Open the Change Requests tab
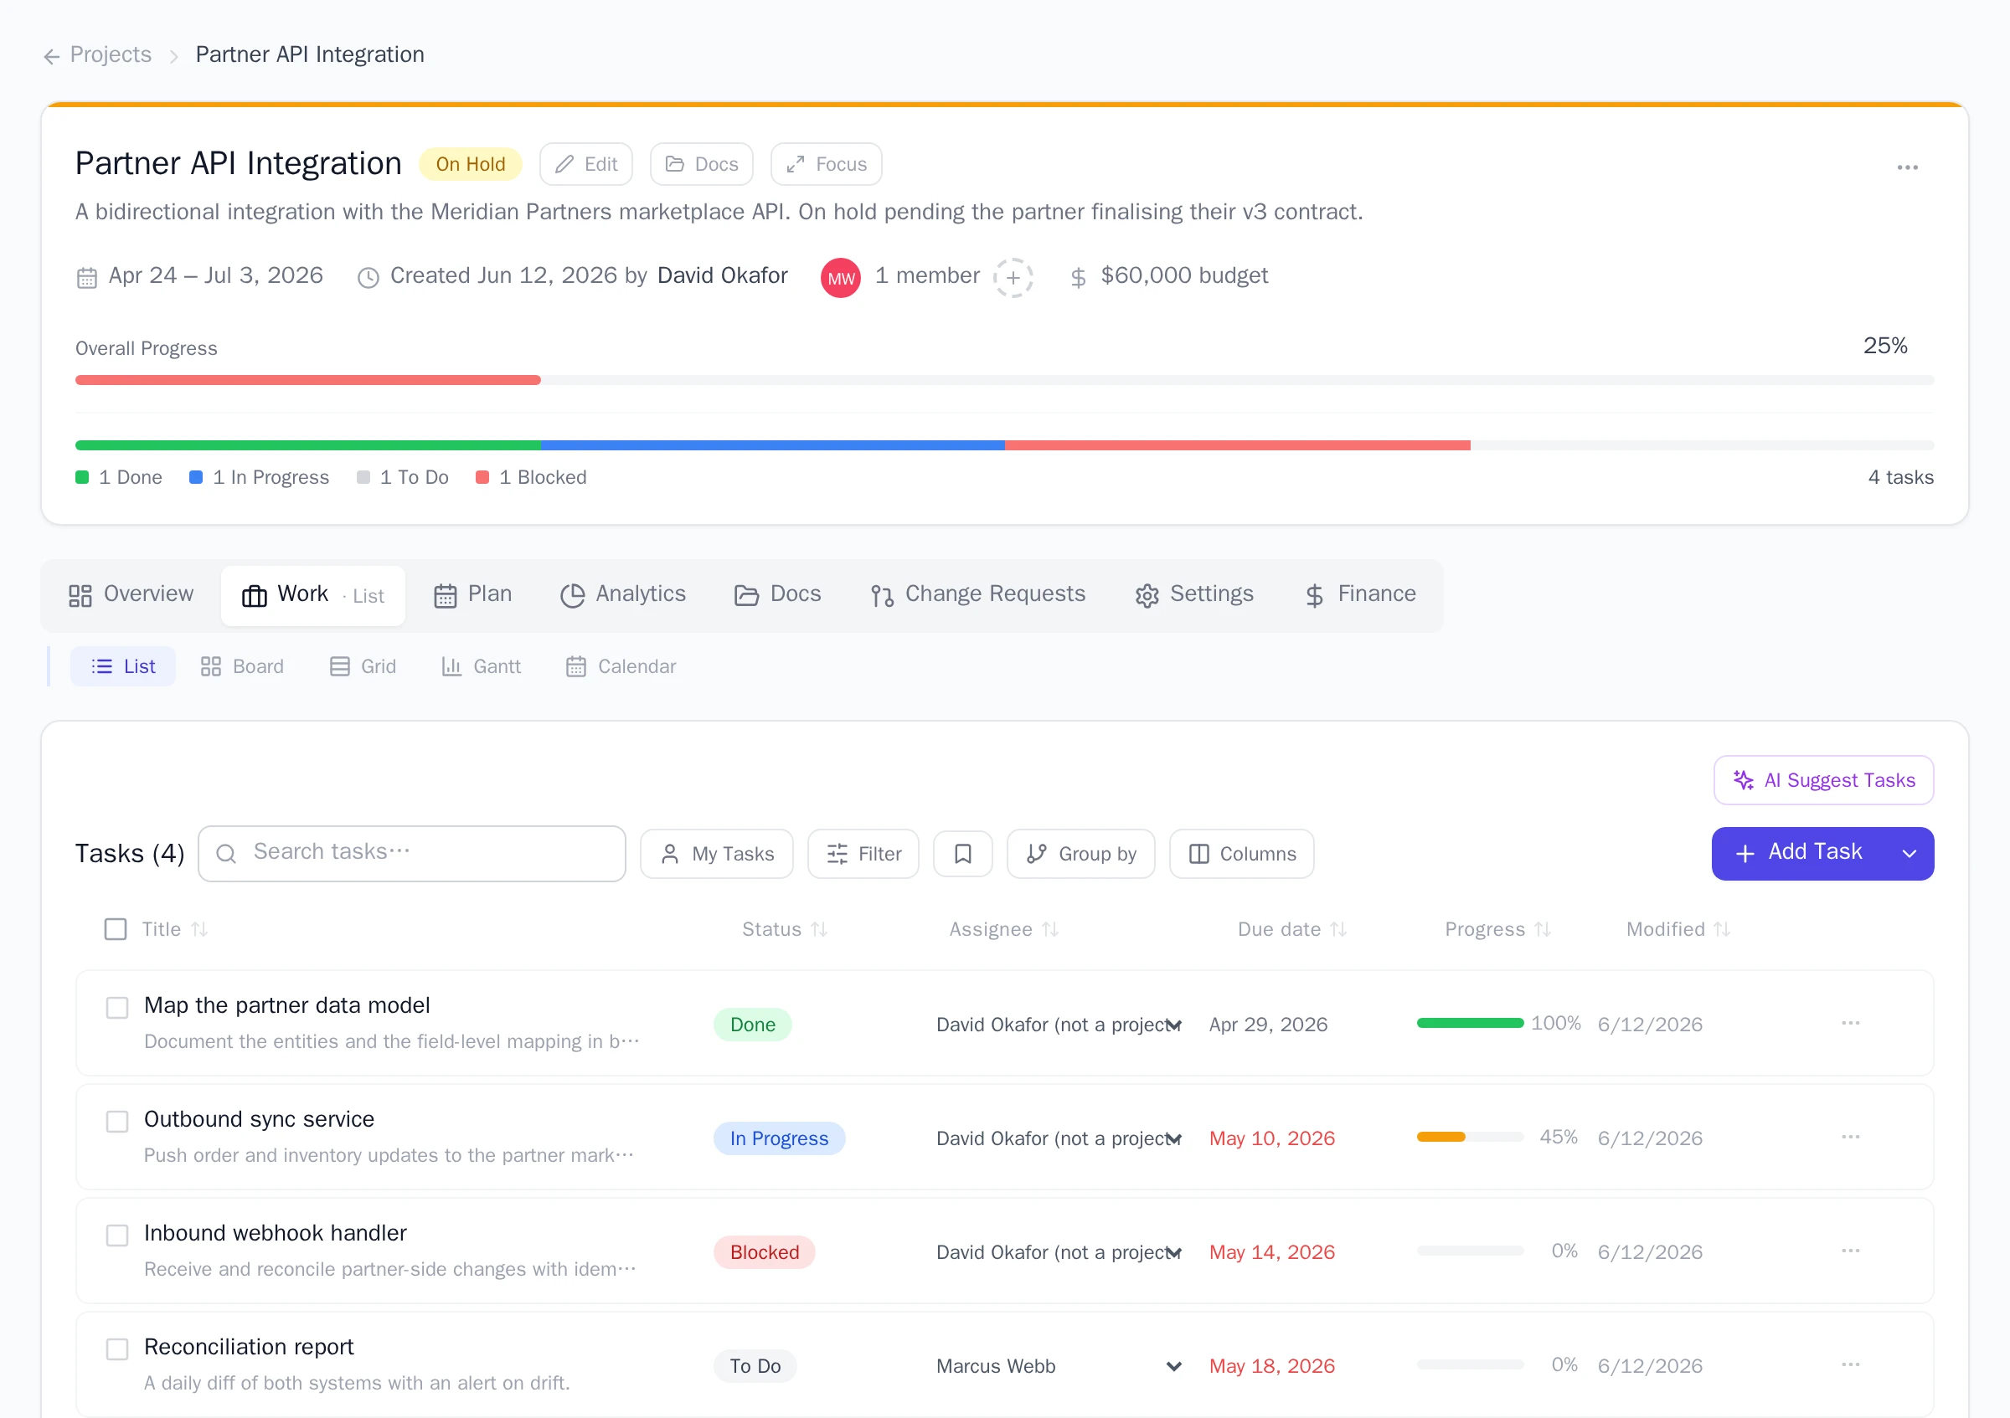2010x1418 pixels. (x=978, y=595)
